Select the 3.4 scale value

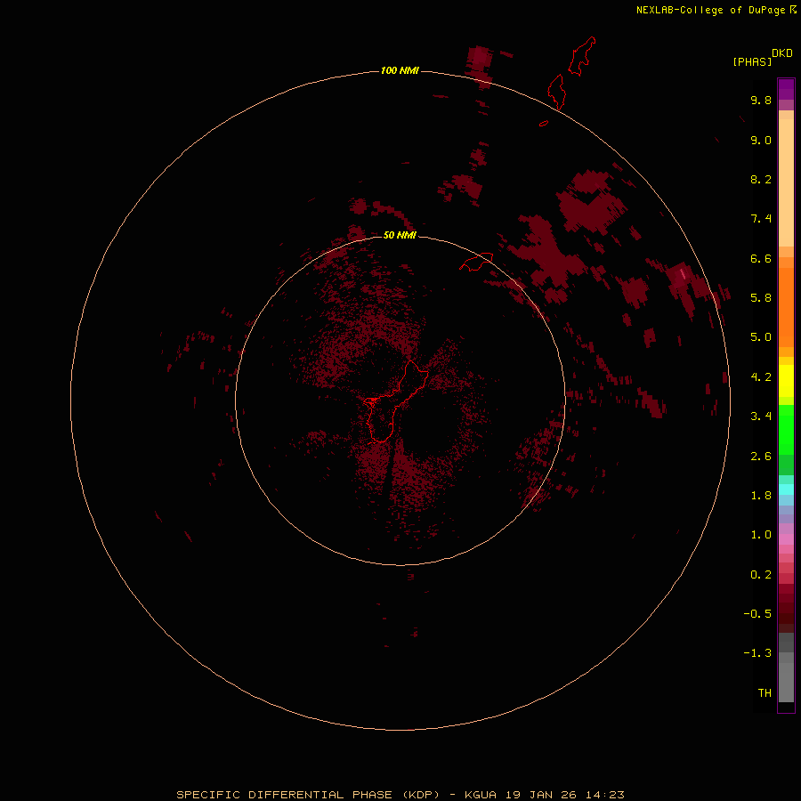coord(761,417)
